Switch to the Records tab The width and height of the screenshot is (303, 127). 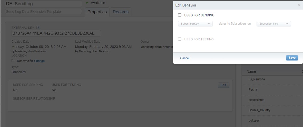click(x=121, y=12)
